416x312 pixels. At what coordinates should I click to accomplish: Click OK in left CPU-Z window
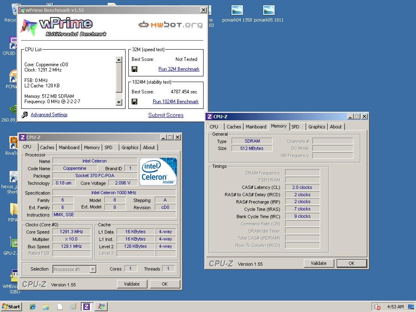165,284
